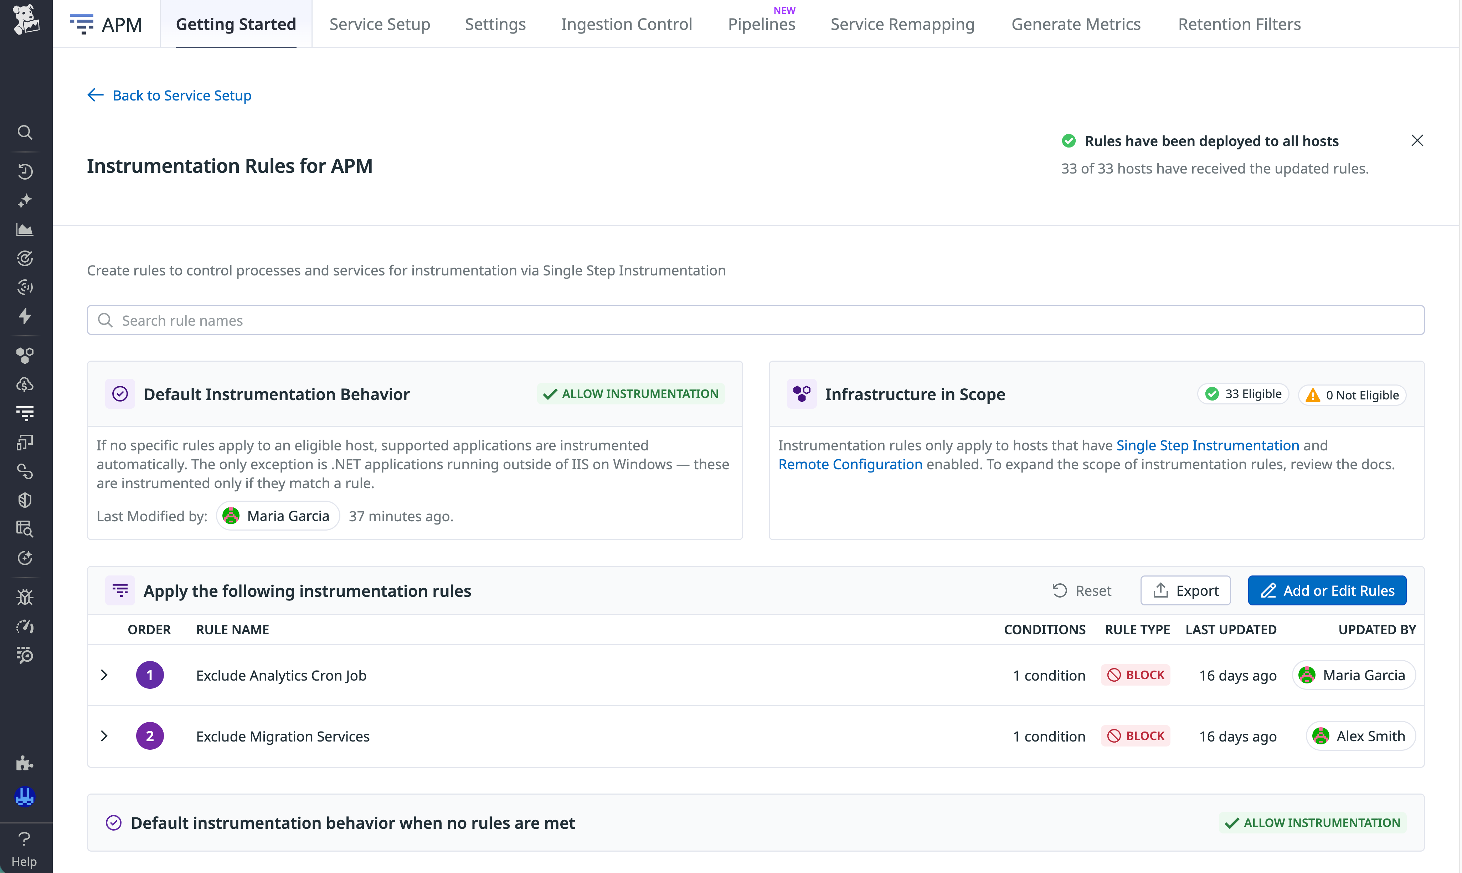Expand the Exclude Analytics Cron Job rule

pyautogui.click(x=105, y=675)
